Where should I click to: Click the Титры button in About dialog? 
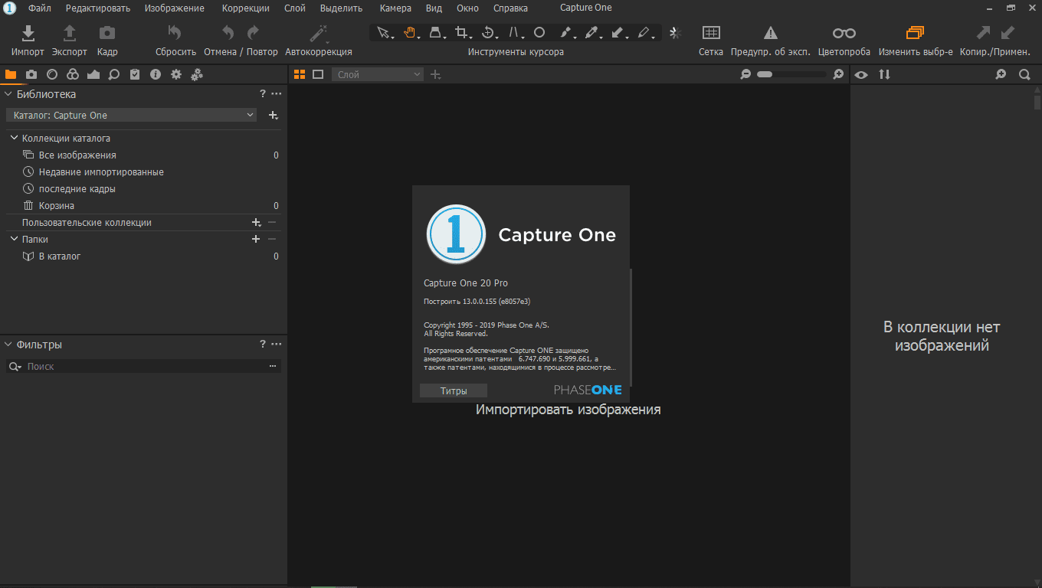click(x=454, y=390)
